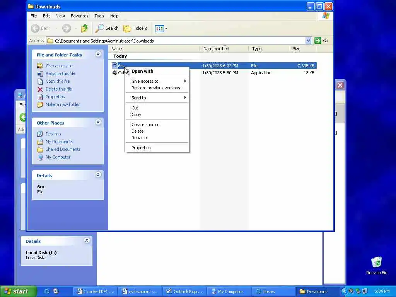Screen dimensions: 396x297
Task: Open the View menu
Action: (60, 16)
